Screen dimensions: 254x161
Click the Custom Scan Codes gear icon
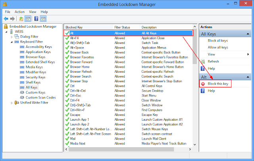22,98
